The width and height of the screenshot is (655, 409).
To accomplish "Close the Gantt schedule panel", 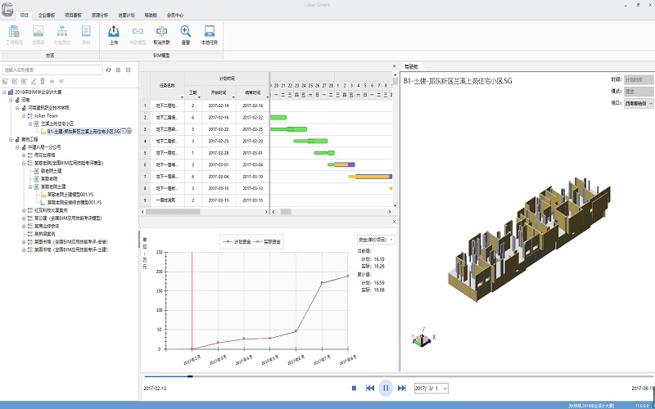I will (x=395, y=66).
